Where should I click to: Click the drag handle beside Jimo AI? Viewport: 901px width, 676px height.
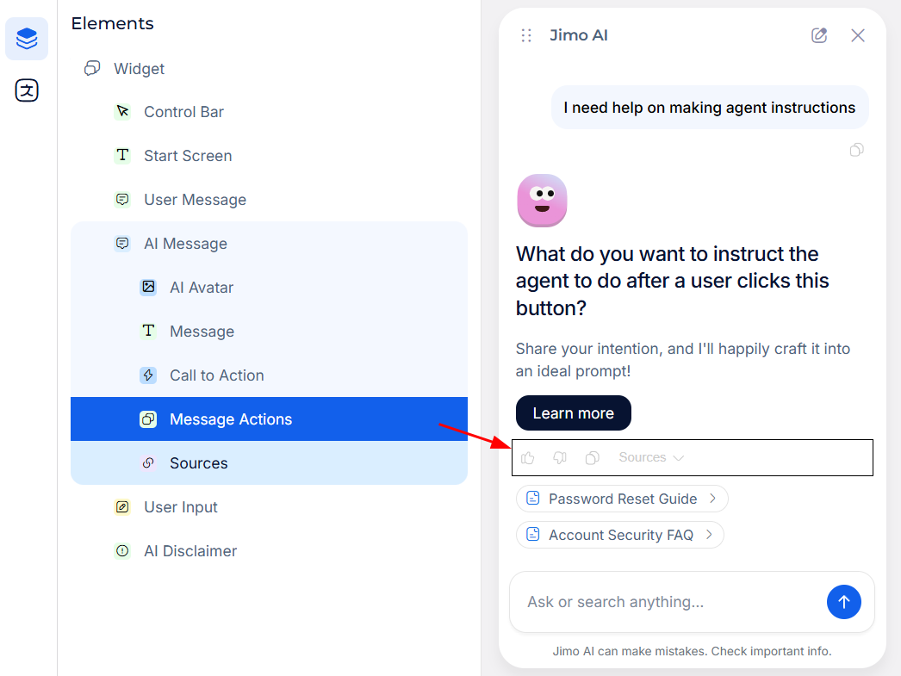pos(526,35)
